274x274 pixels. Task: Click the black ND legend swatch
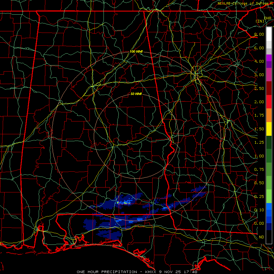tap(269, 237)
